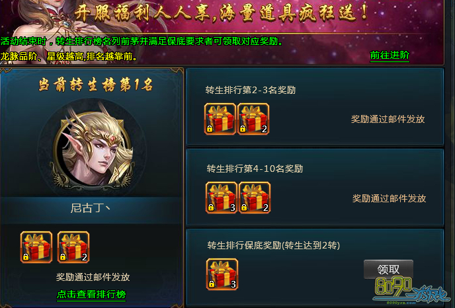Select first gift box under player 尼古丁

pos(36,247)
